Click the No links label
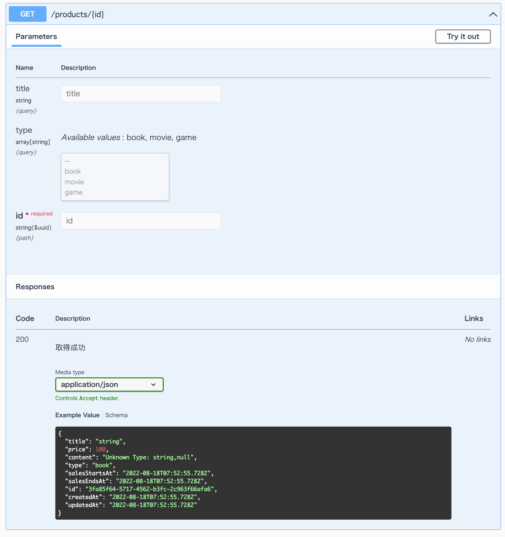Image resolution: width=505 pixels, height=537 pixels. (x=477, y=339)
